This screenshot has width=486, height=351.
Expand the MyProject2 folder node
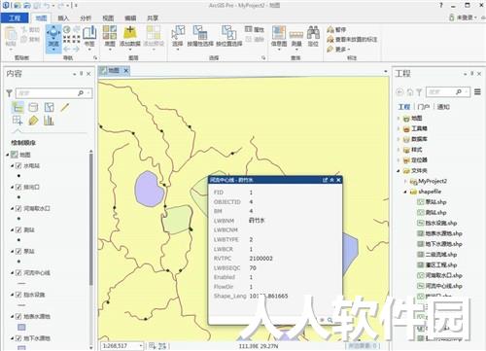click(x=405, y=181)
